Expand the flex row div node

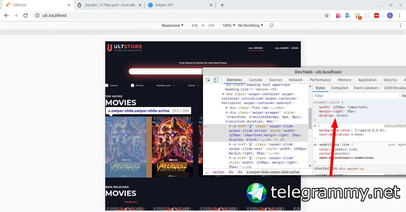pos(227,108)
